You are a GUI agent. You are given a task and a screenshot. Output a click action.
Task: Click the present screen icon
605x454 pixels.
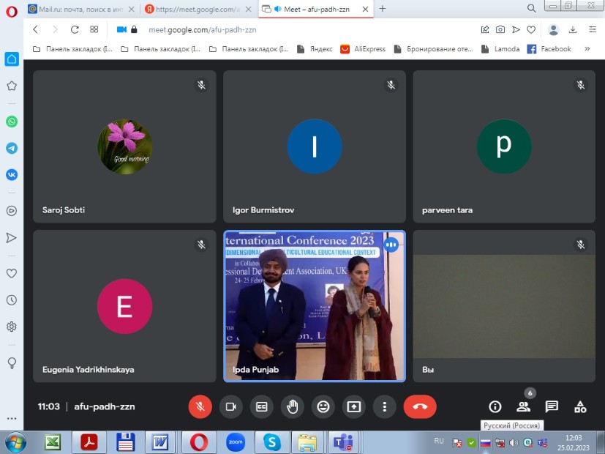tap(354, 406)
